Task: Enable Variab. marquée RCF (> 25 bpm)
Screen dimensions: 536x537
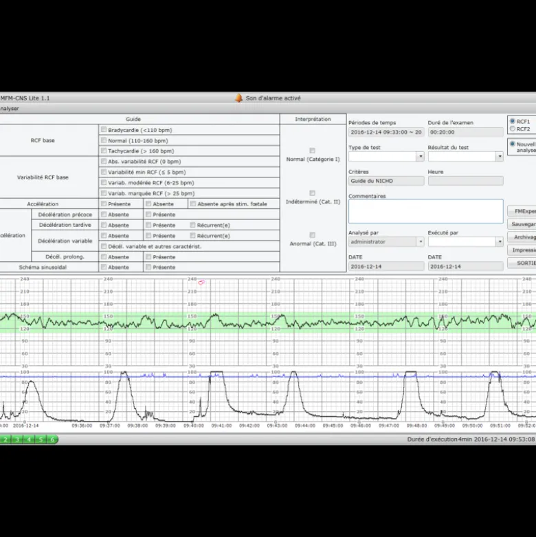Action: [104, 193]
